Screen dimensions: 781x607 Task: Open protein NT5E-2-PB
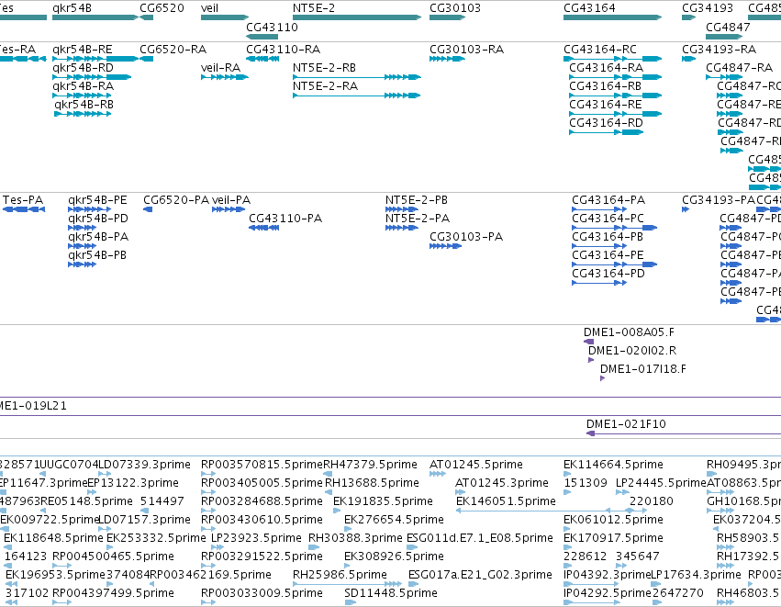401,209
